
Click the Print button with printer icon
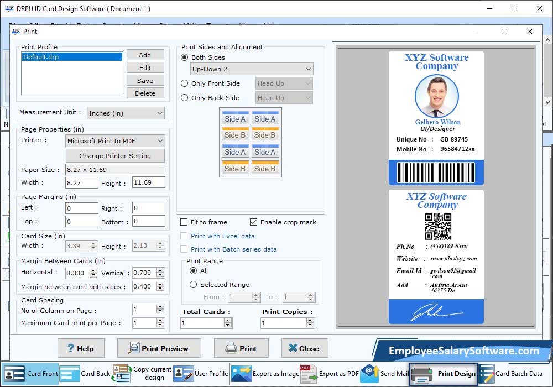(x=241, y=348)
